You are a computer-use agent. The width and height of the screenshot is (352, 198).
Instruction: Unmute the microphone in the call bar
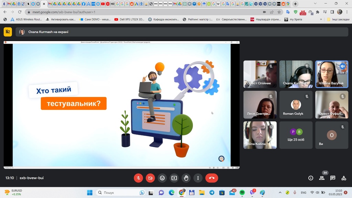[138, 178]
